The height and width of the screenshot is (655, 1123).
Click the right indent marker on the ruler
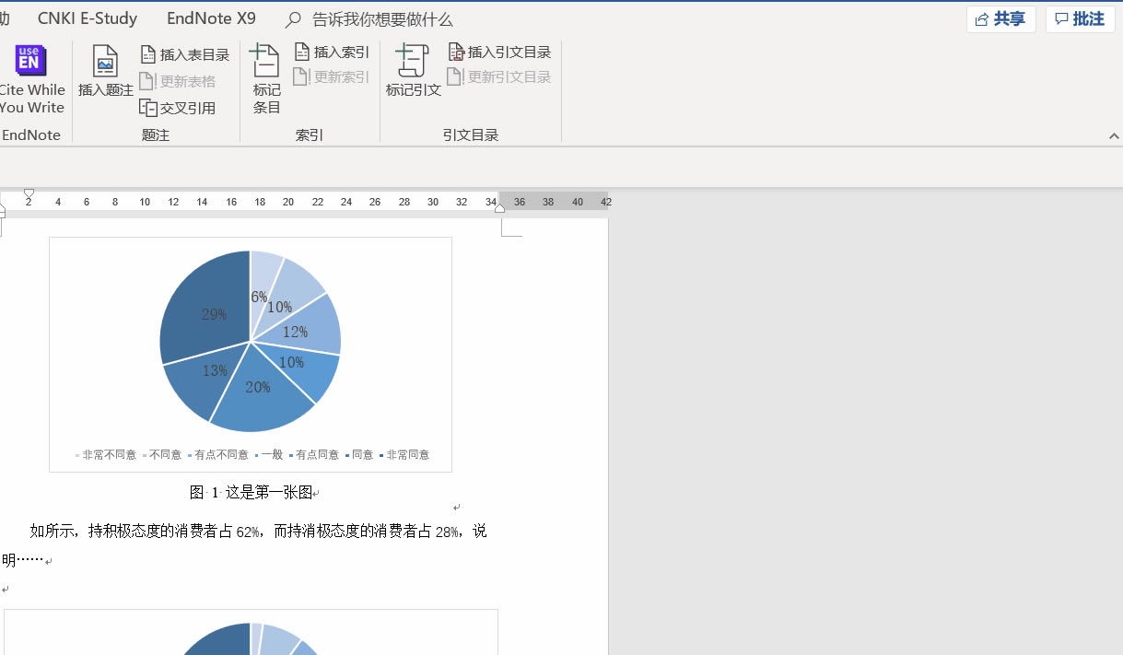click(x=499, y=208)
